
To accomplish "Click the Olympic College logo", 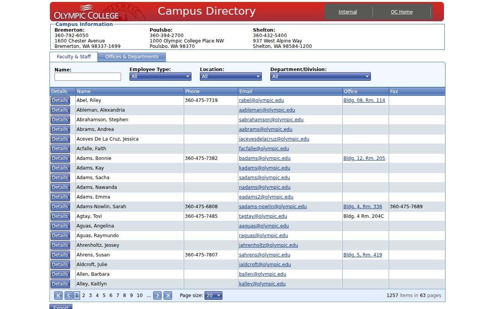I will coord(86,12).
